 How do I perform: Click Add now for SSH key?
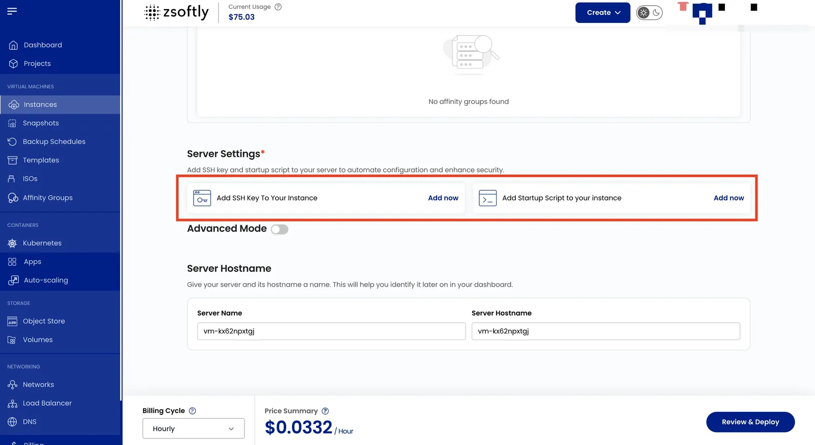443,198
